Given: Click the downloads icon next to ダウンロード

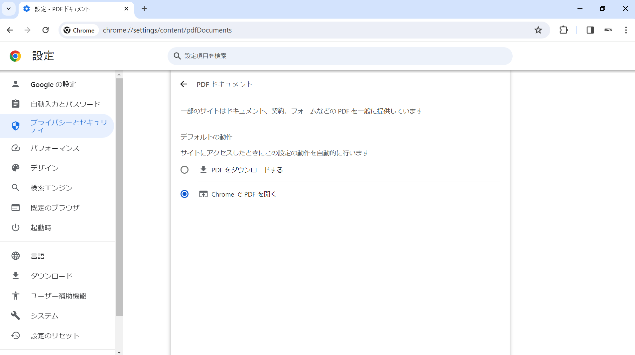Looking at the screenshot, I should click(15, 276).
